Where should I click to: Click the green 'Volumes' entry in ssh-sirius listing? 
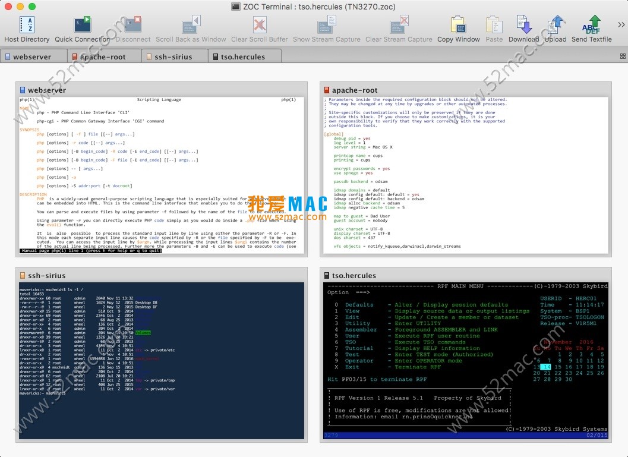(143, 332)
